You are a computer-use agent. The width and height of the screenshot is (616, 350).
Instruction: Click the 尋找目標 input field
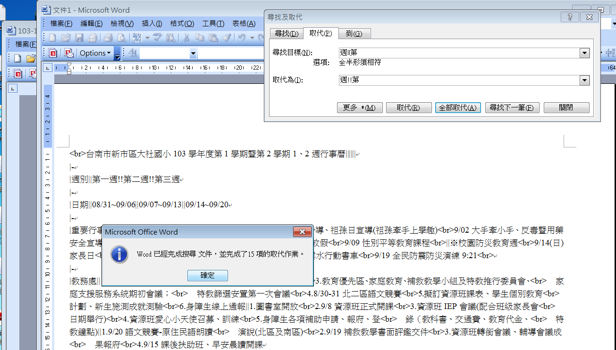point(459,53)
